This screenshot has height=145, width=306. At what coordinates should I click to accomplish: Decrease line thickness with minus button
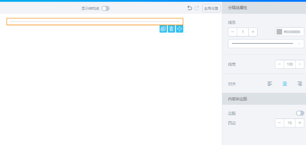[x=233, y=32]
